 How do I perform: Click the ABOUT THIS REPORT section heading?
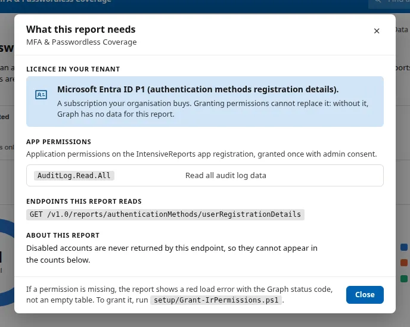(63, 235)
